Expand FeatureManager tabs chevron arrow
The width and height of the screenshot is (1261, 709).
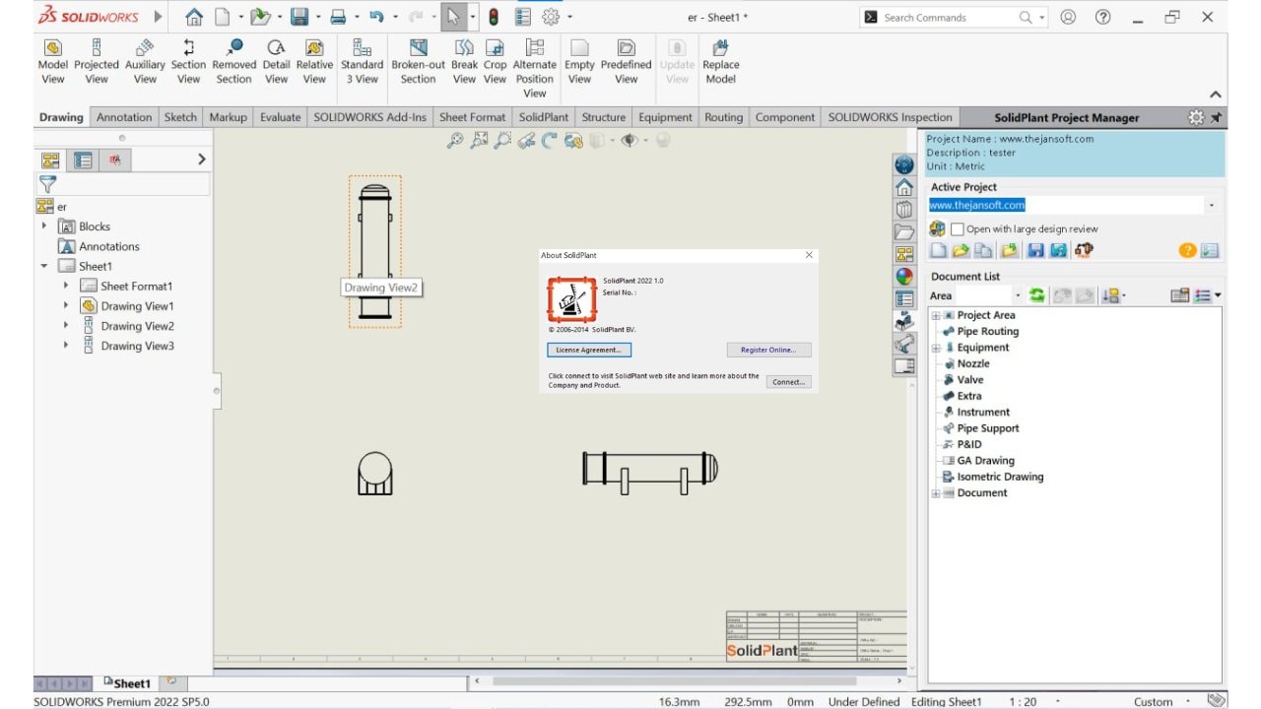click(x=202, y=160)
